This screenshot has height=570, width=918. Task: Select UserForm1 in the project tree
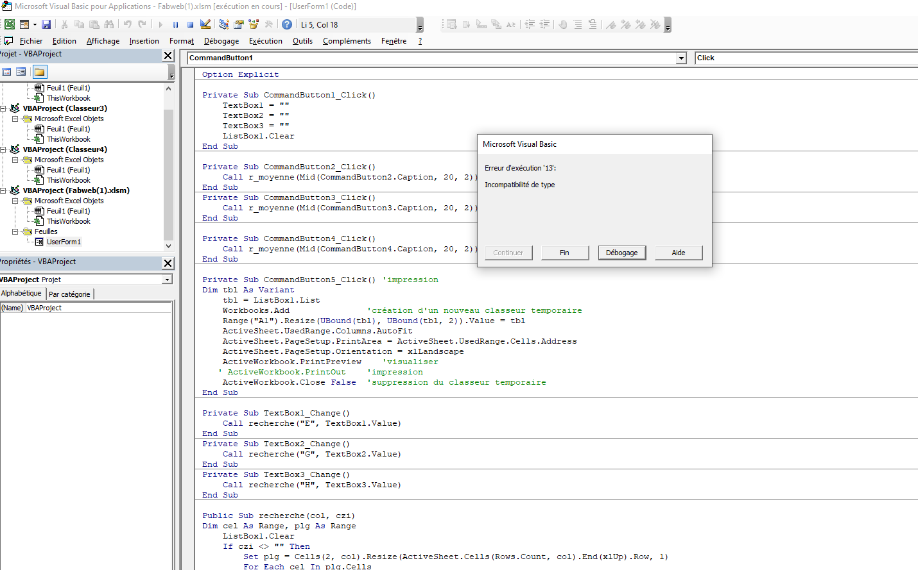tap(64, 242)
